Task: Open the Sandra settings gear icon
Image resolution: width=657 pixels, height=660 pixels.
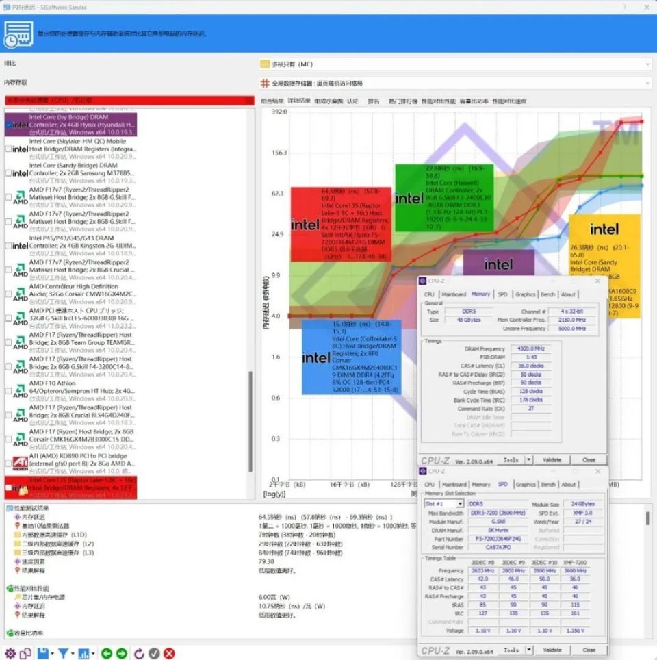Action: click(10, 653)
